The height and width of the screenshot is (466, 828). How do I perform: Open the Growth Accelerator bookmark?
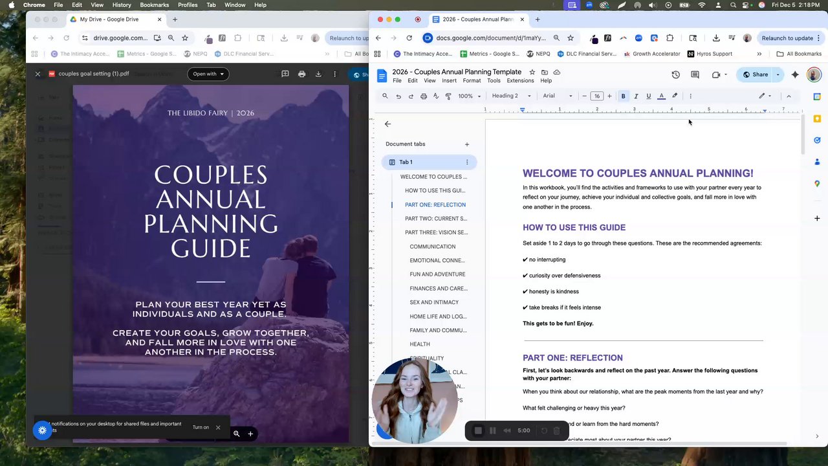[651, 54]
